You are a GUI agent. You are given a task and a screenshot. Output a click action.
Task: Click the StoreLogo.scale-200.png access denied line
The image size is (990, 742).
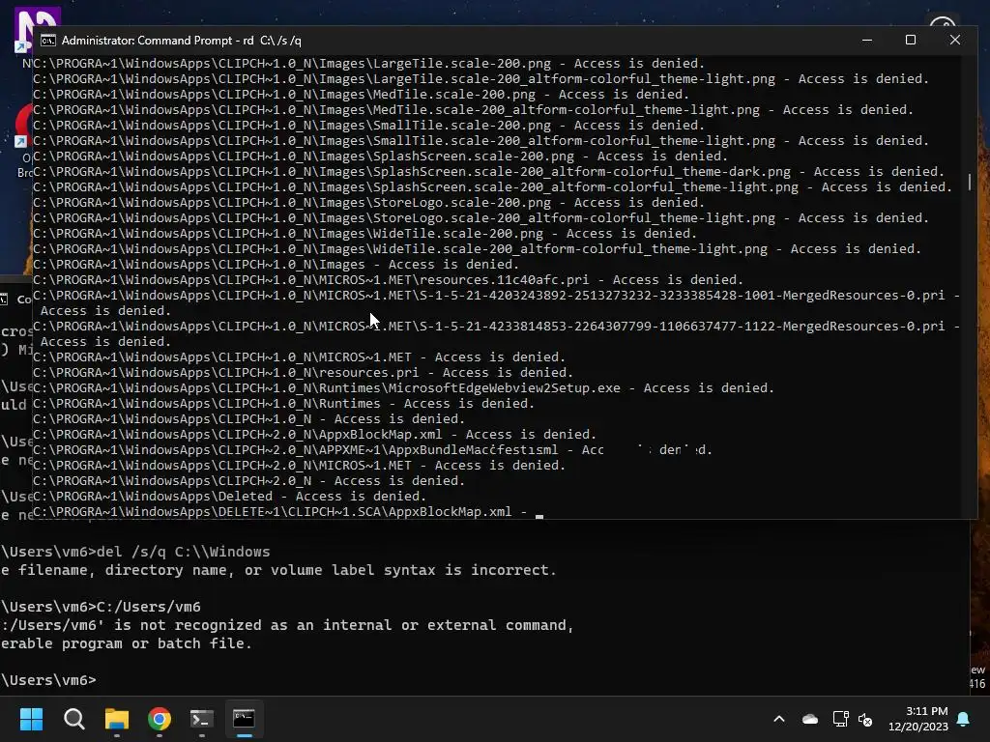[x=368, y=203]
